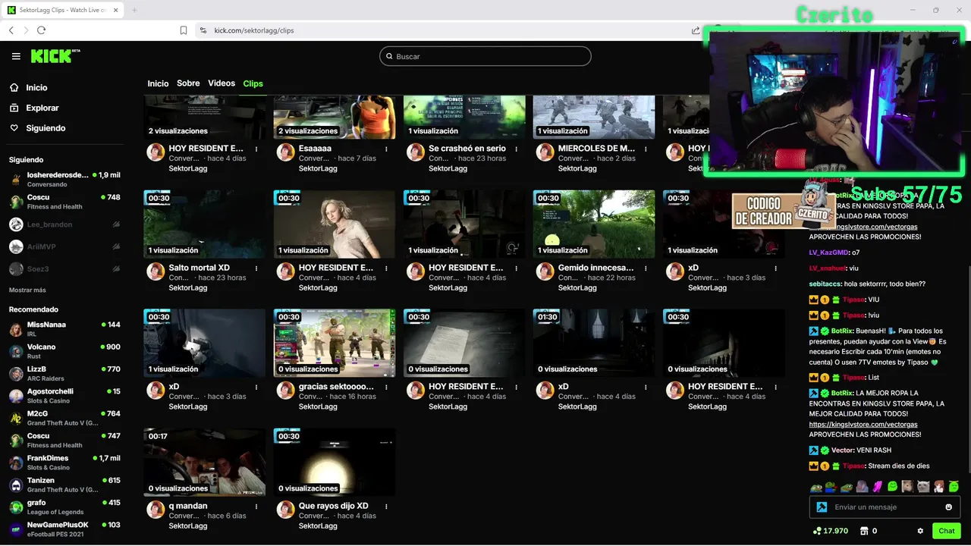Open Soez3 offline channel
Image resolution: width=971 pixels, height=546 pixels.
pos(64,268)
